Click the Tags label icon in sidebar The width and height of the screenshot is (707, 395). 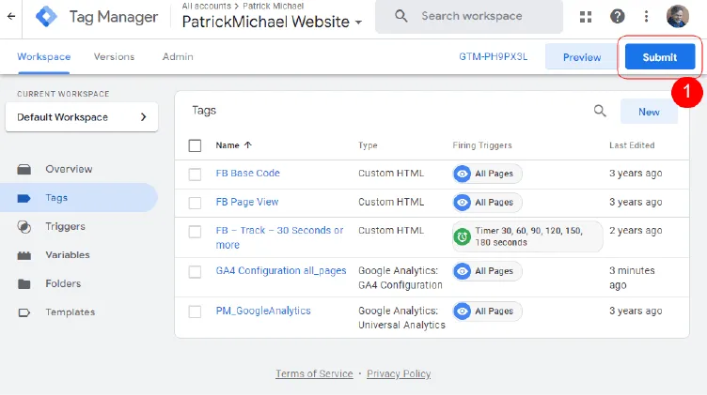coord(24,198)
